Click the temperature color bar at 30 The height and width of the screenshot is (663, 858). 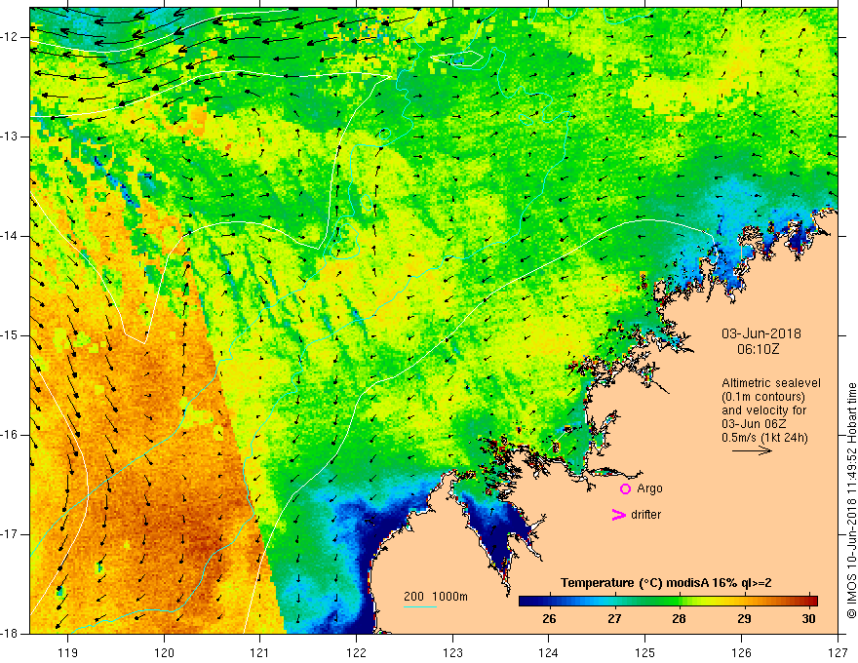[808, 602]
